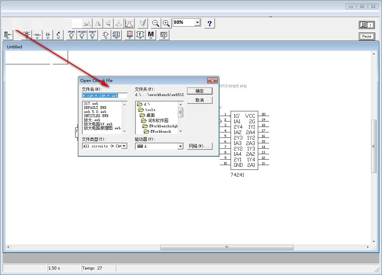Open the Analog ICs parts bin
Image resolution: width=382 pixels, height=275 pixels.
(x=71, y=35)
